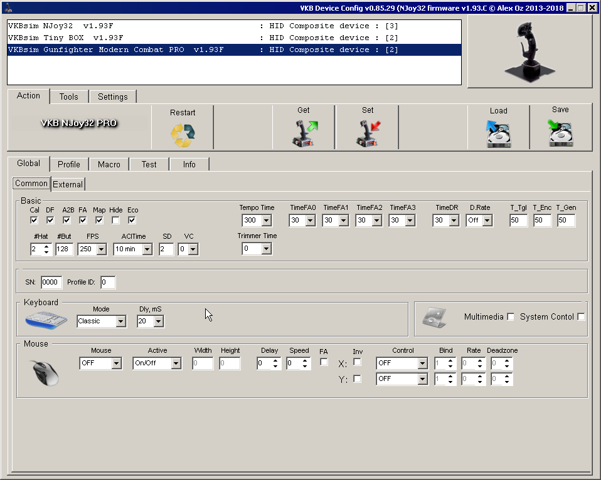Click the Get joystick icon
601x480 pixels.
[x=305, y=133]
